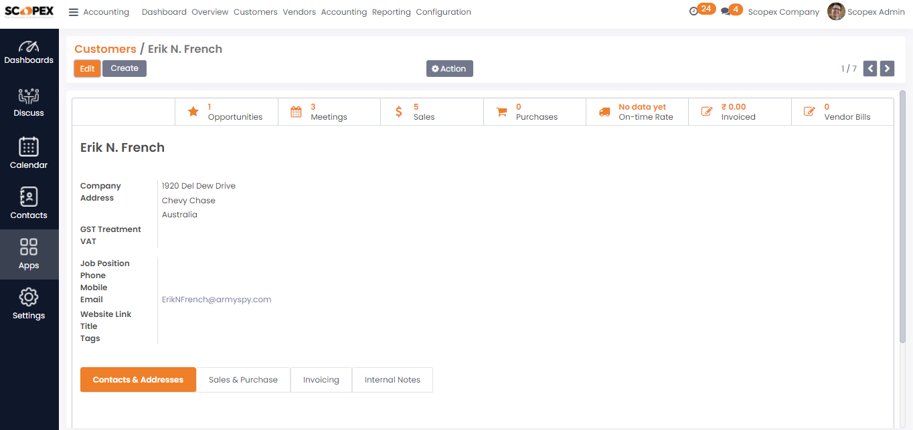The height and width of the screenshot is (430, 913).
Task: Switch to the Internal Notes tab
Action: (x=392, y=379)
